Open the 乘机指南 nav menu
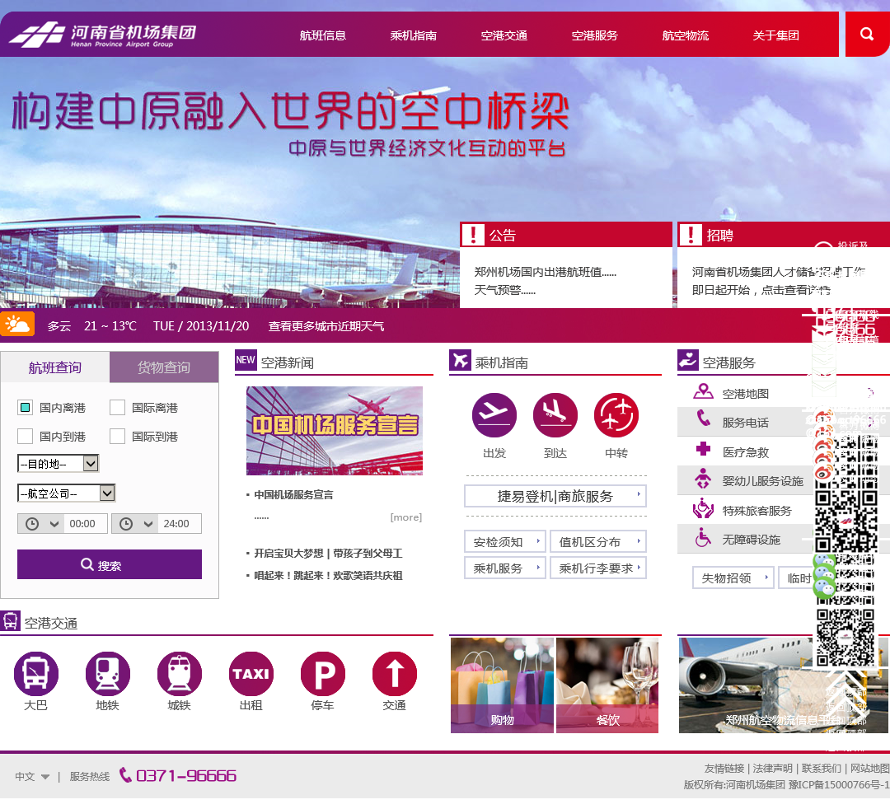890x809 pixels. [413, 35]
